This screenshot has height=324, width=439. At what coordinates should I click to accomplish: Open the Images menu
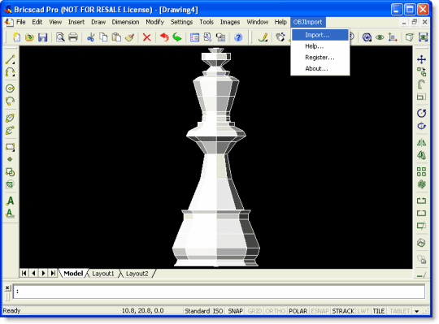click(230, 22)
